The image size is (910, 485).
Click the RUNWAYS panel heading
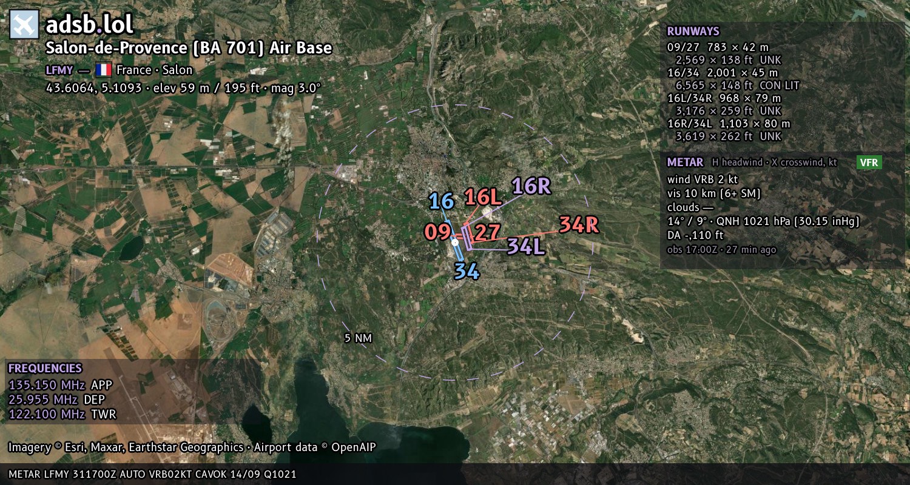[x=693, y=31]
